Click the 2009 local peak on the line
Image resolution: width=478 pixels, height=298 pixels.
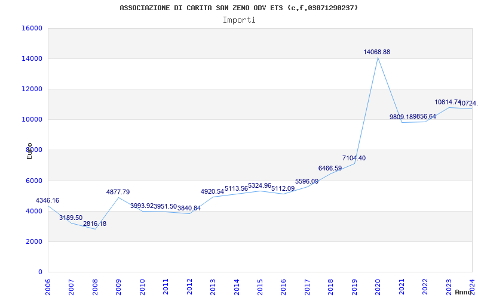[118, 198]
